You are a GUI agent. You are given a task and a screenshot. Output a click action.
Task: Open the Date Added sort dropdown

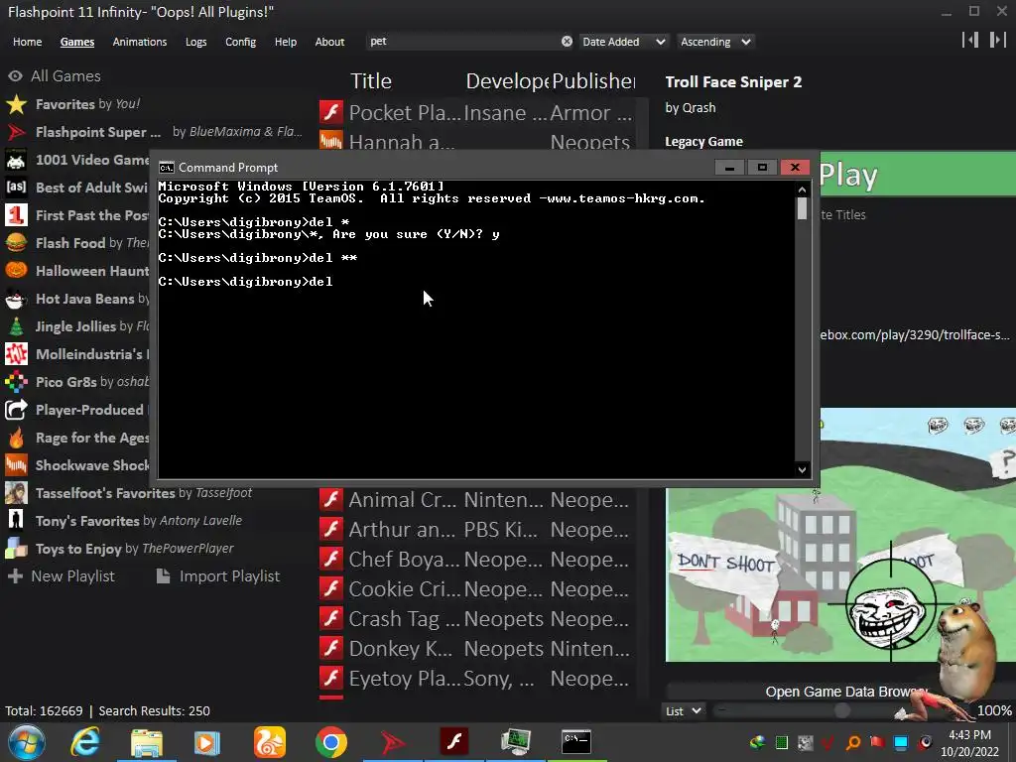coord(623,42)
